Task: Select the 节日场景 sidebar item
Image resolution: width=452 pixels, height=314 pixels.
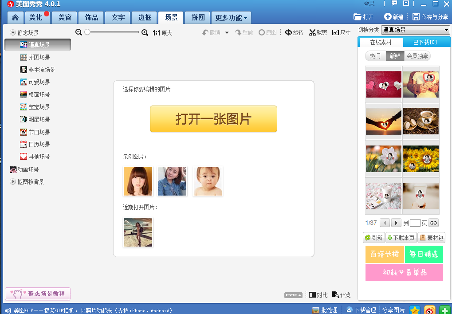Action: (x=35, y=132)
